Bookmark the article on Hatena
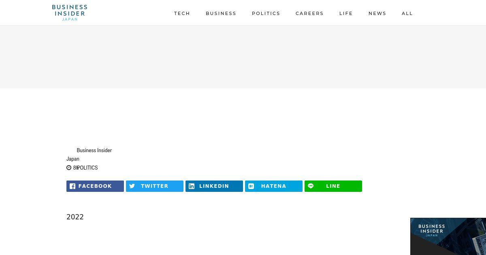Image resolution: width=486 pixels, height=255 pixels. point(274,186)
